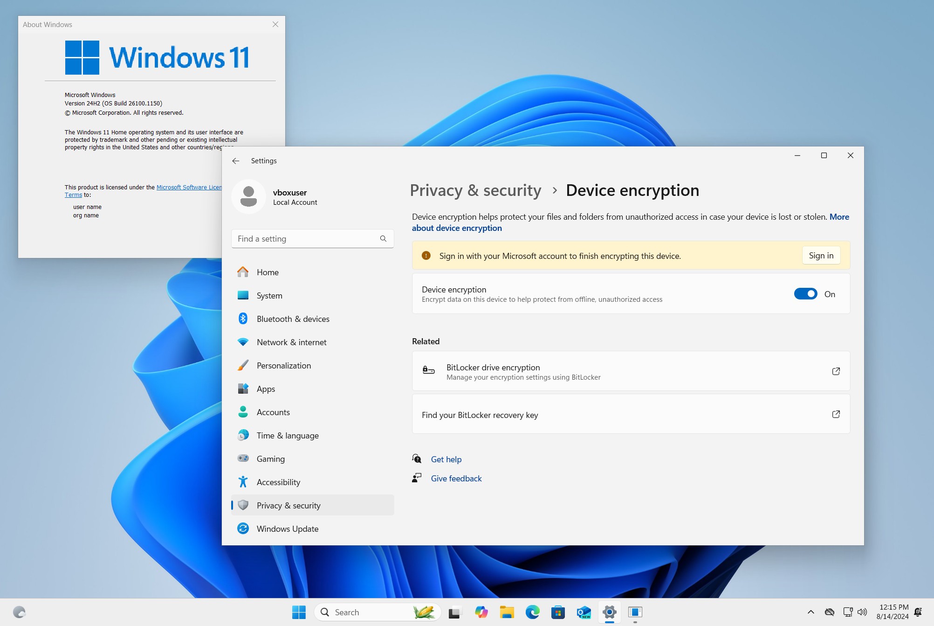Toggle Device encryption on/off switch

[805, 293]
